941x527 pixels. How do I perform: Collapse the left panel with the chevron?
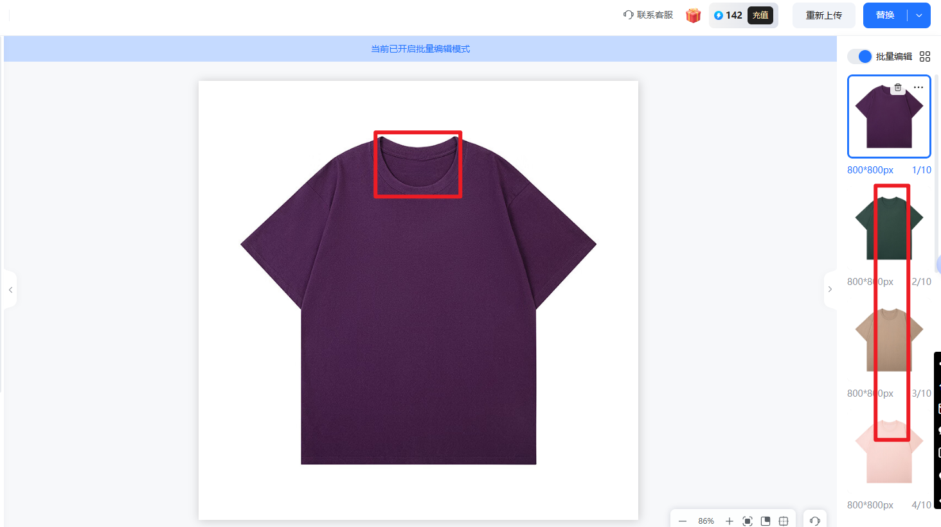coord(10,290)
